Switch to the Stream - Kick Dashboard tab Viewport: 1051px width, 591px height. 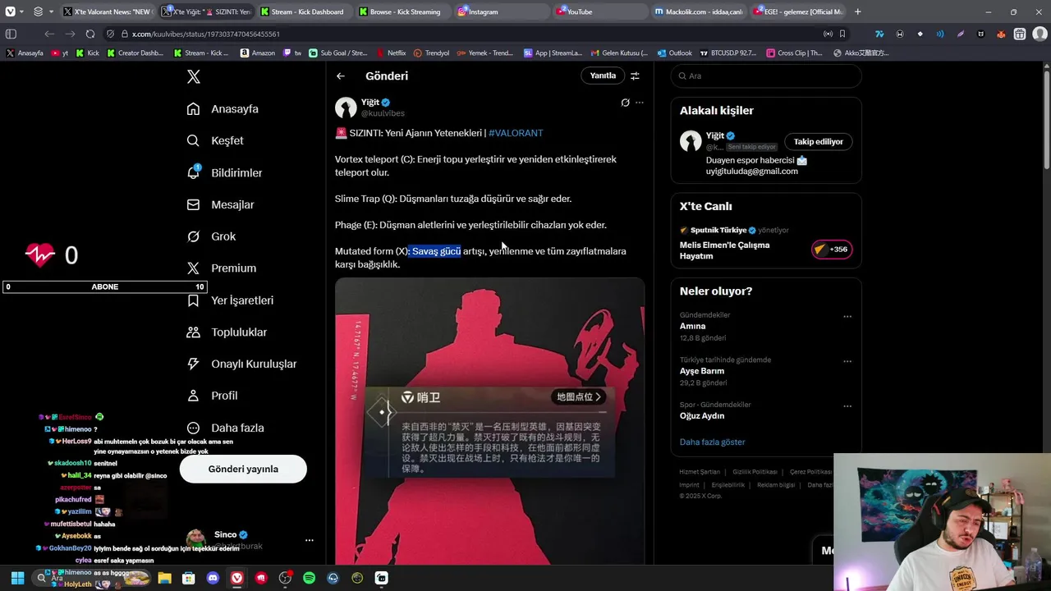(305, 11)
